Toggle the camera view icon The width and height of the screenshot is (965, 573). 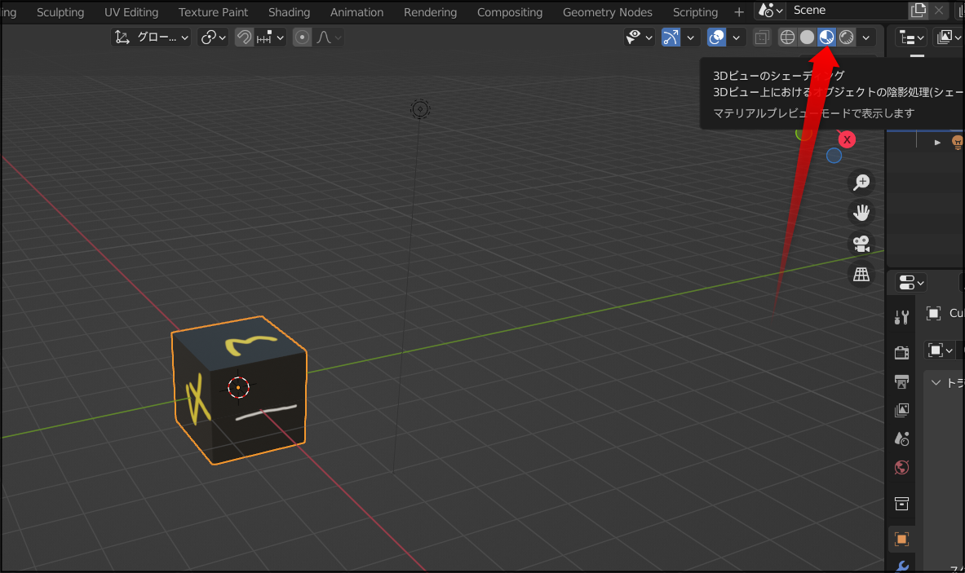click(x=861, y=244)
